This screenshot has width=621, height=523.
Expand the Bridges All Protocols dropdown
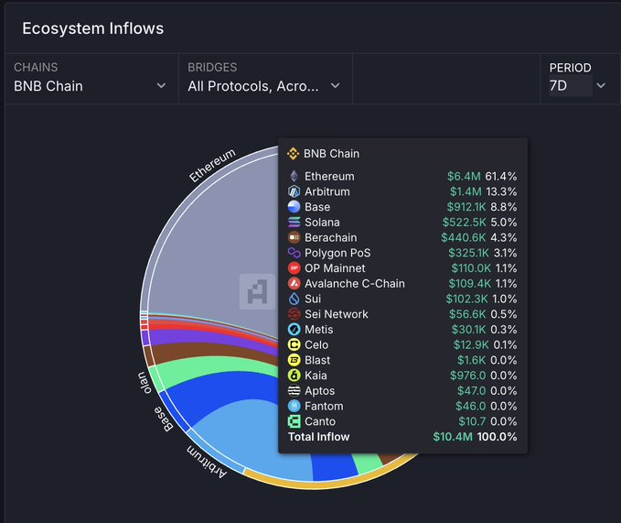tap(263, 86)
